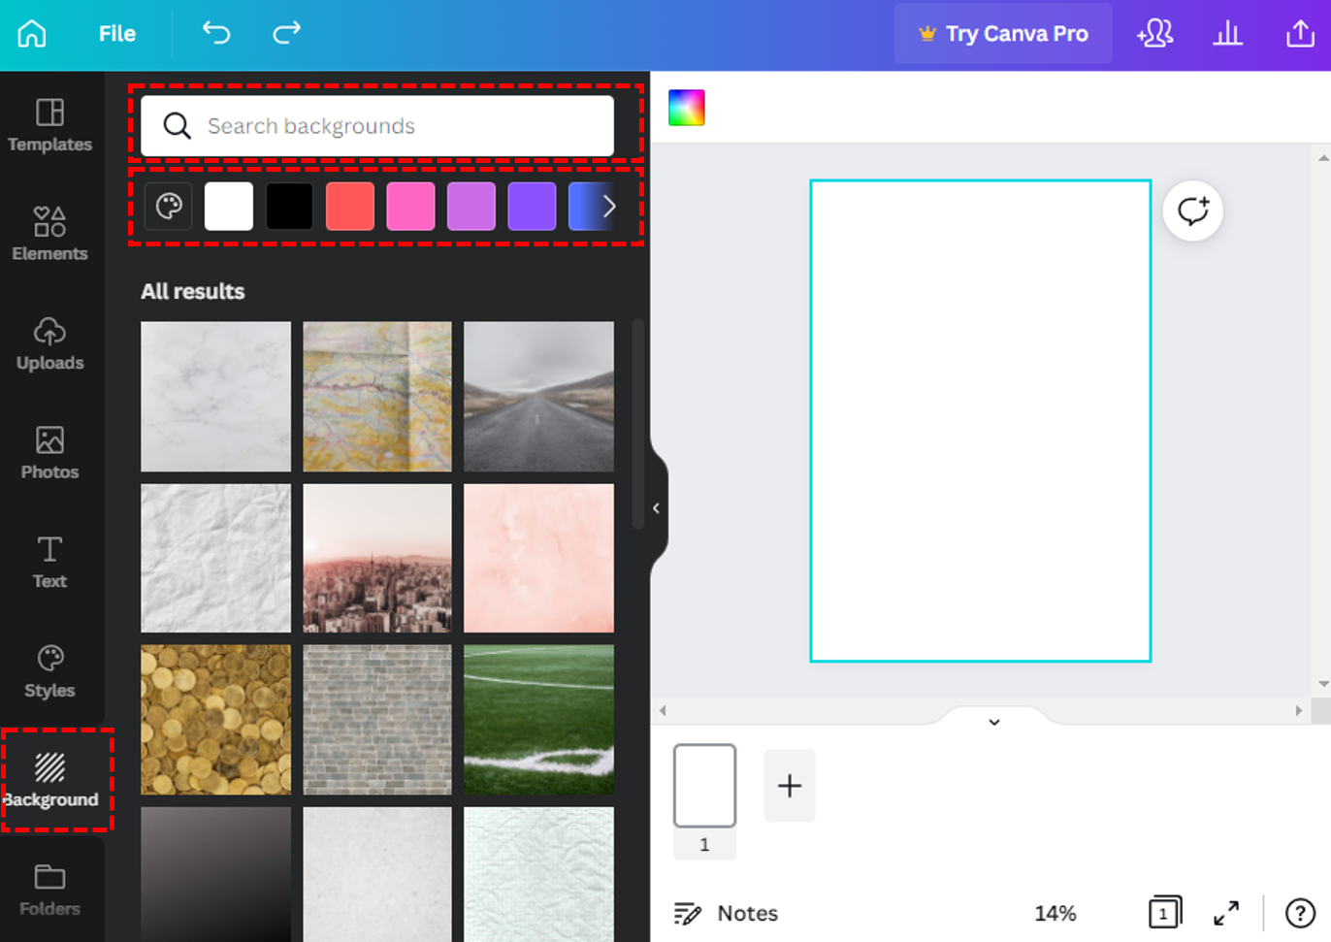Image resolution: width=1331 pixels, height=942 pixels.
Task: Hide the pages strip chevron
Action: pos(994,722)
